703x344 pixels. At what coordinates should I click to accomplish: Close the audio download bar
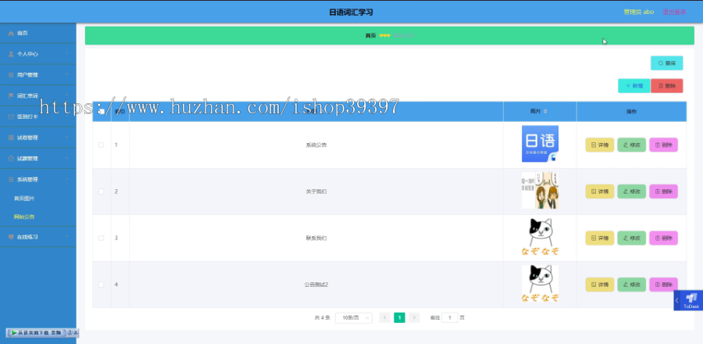click(x=76, y=333)
